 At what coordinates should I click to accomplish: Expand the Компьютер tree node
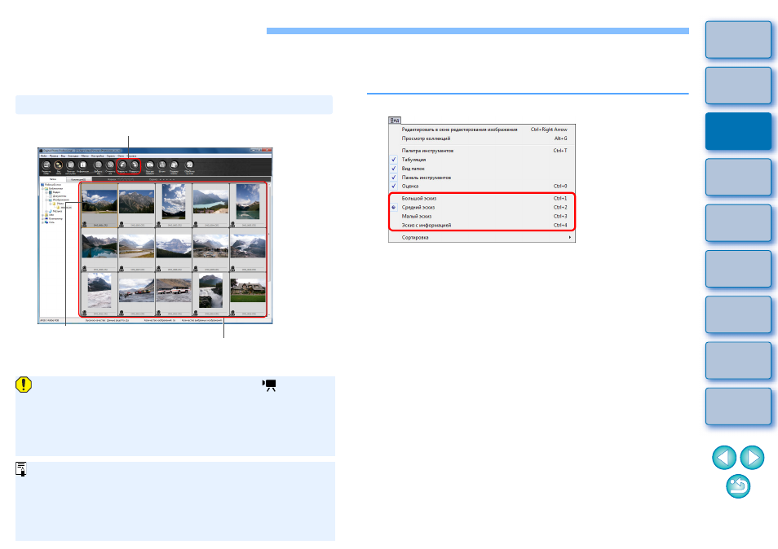point(42,218)
